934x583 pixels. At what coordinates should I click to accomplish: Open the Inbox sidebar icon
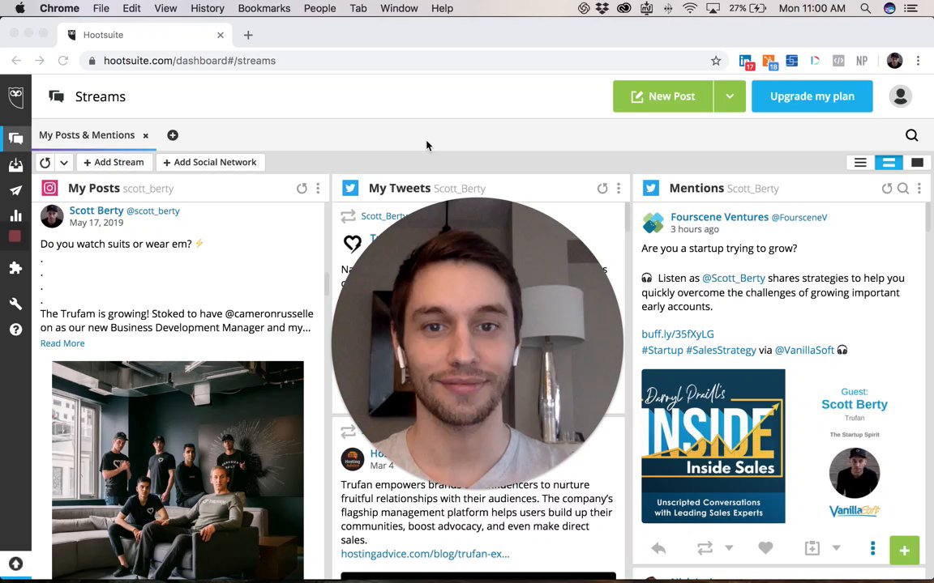[16, 165]
